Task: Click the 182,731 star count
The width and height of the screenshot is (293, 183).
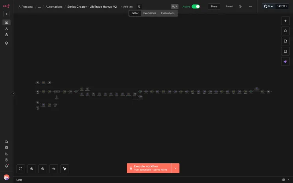Action: [282, 6]
